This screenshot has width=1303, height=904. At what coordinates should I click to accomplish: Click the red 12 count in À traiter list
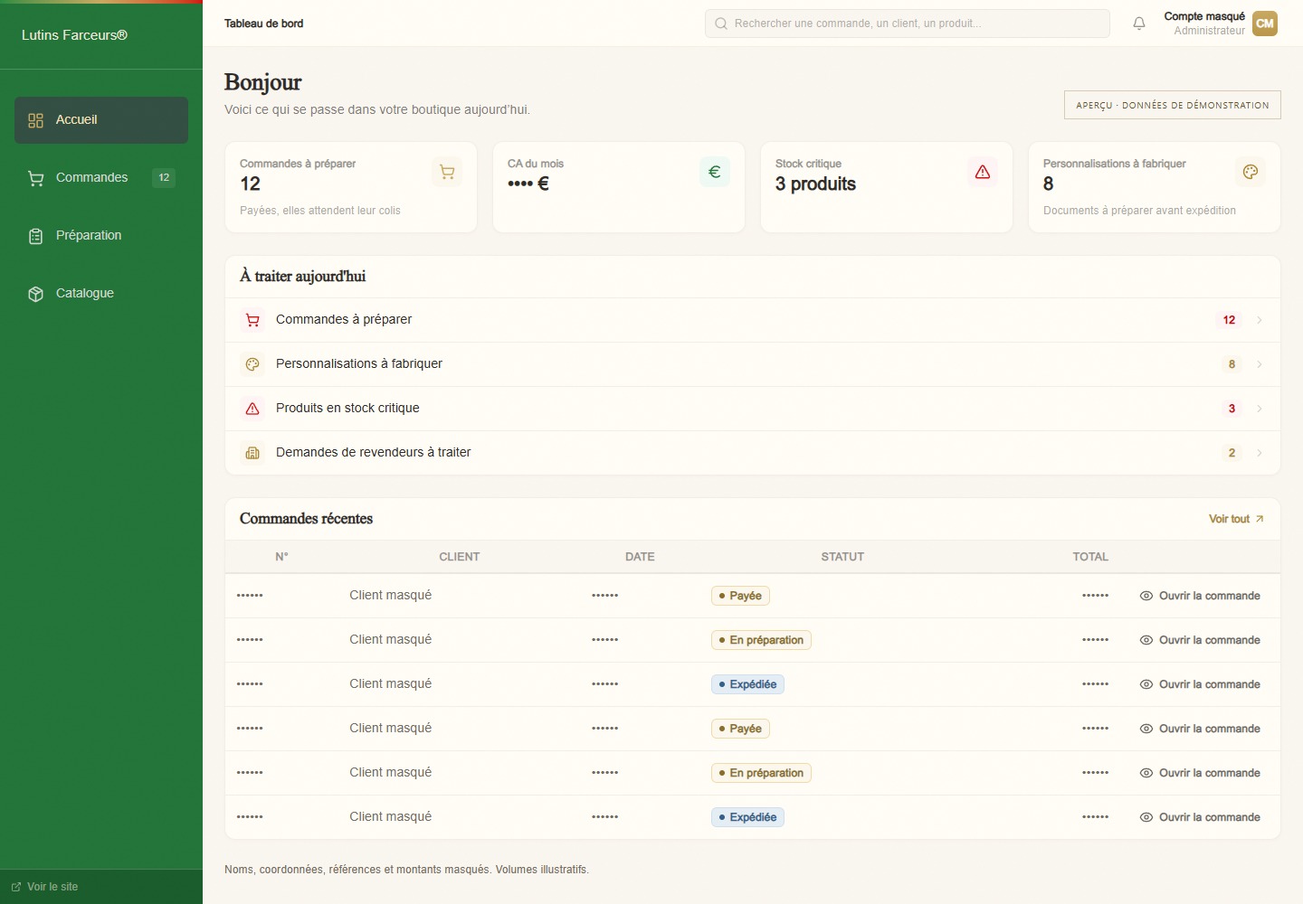click(1229, 320)
